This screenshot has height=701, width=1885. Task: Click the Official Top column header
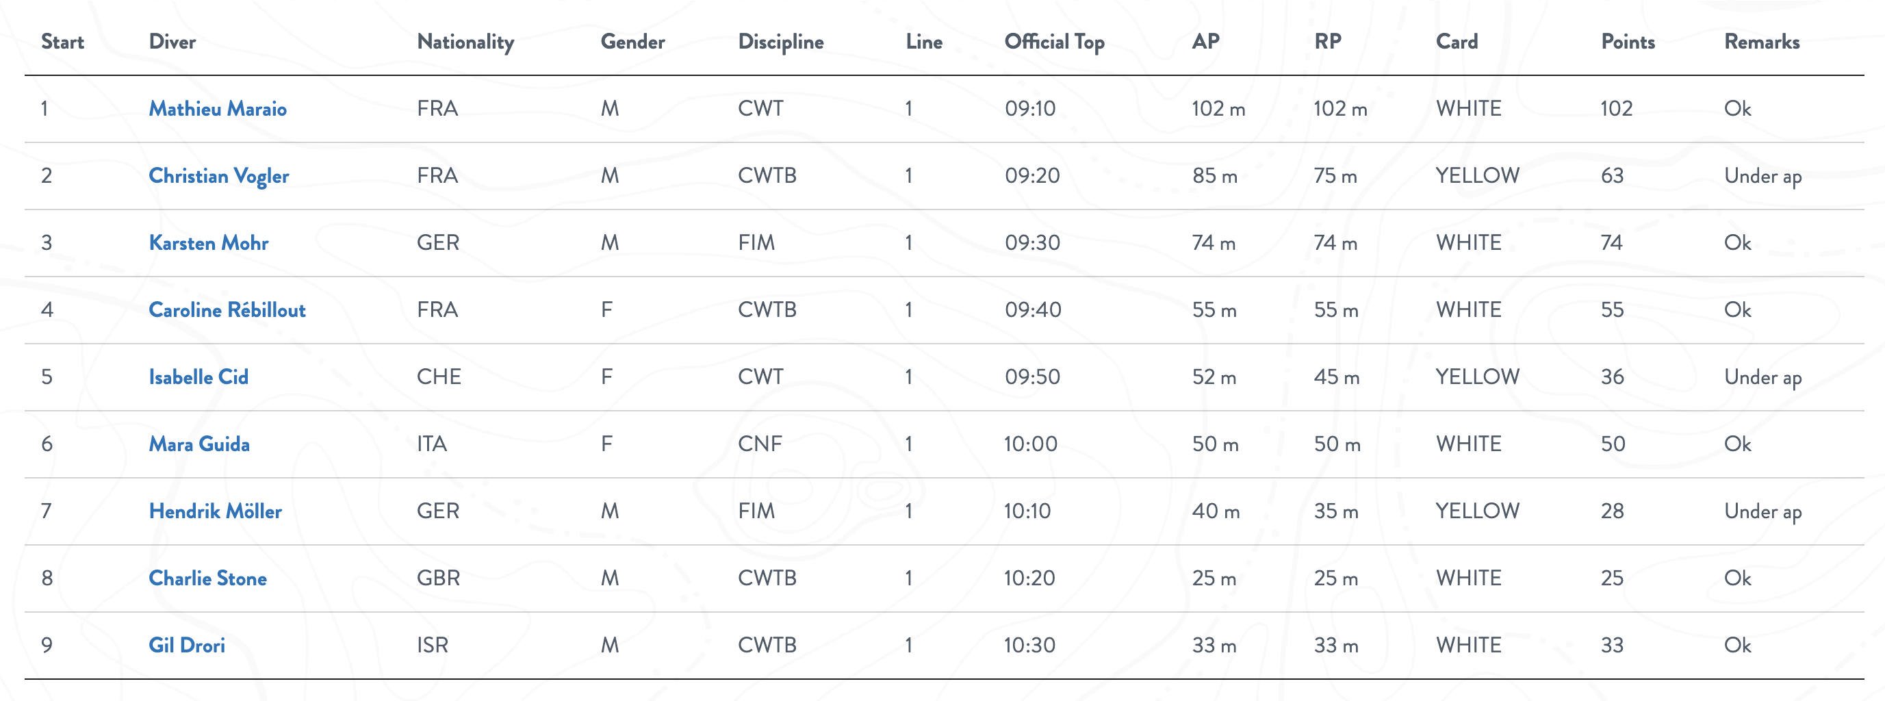pos(1054,42)
